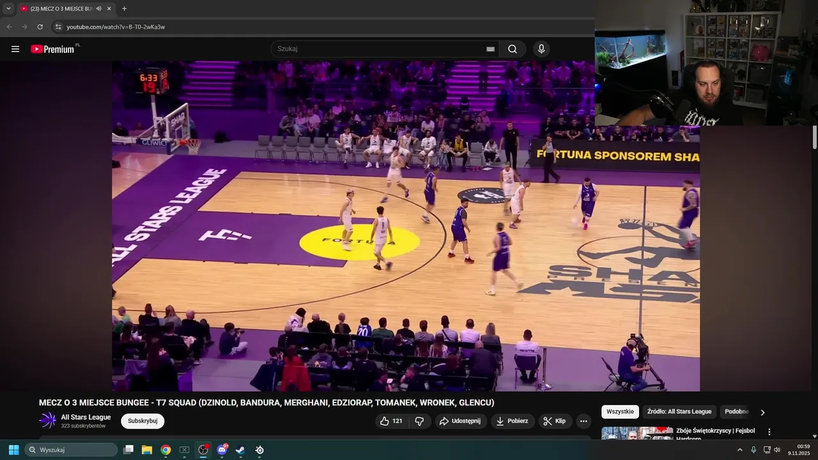Expand hidden system tray icons chevron
Screen dimensions: 818x460
[x=740, y=450]
